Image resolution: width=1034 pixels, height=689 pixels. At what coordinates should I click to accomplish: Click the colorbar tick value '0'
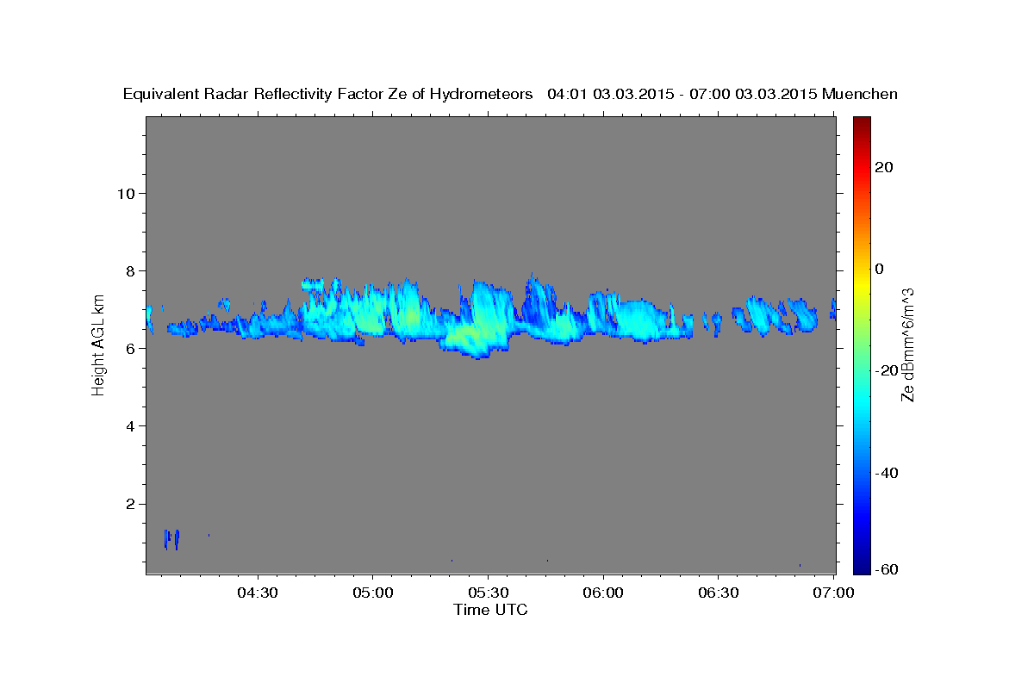(879, 269)
